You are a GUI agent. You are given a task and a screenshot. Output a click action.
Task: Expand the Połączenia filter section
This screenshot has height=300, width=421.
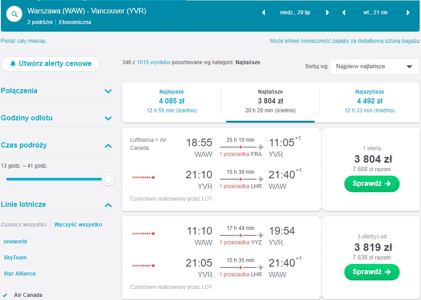coord(108,91)
